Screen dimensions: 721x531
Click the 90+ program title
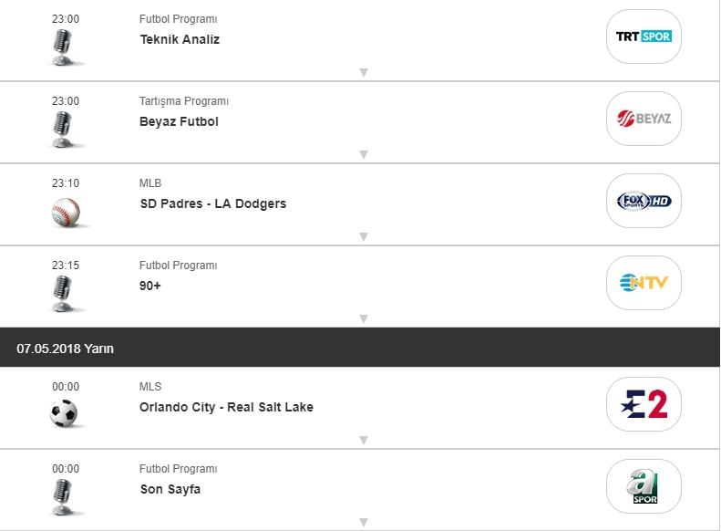(x=150, y=286)
